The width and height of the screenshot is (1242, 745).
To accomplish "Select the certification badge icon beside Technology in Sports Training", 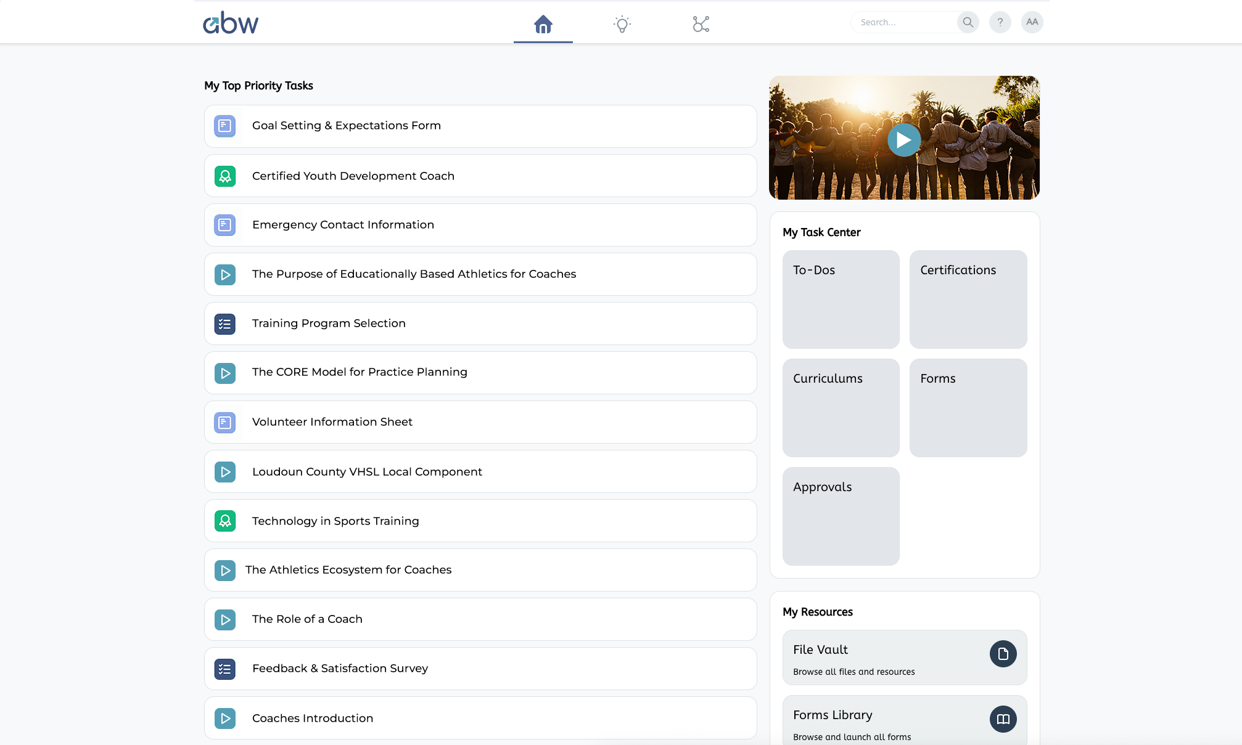I will pos(225,521).
